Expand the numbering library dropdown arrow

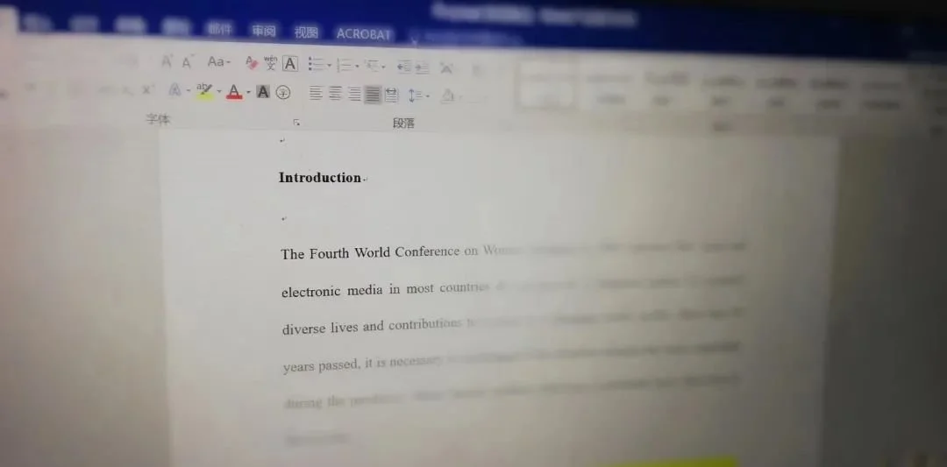[x=358, y=66]
